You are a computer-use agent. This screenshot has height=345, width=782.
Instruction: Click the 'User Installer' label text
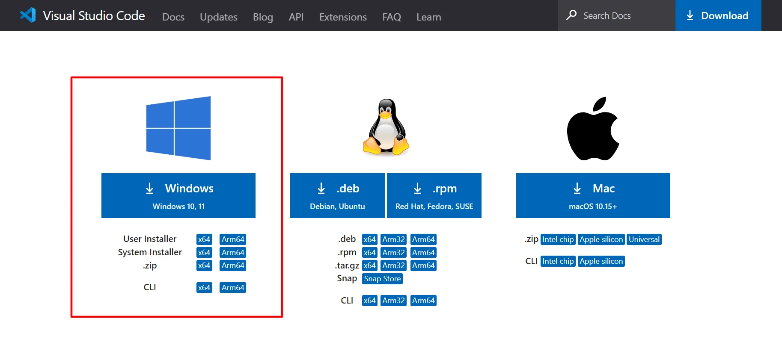(150, 239)
